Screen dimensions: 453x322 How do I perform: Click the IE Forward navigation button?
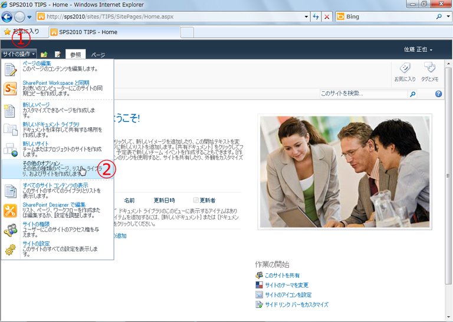point(19,17)
